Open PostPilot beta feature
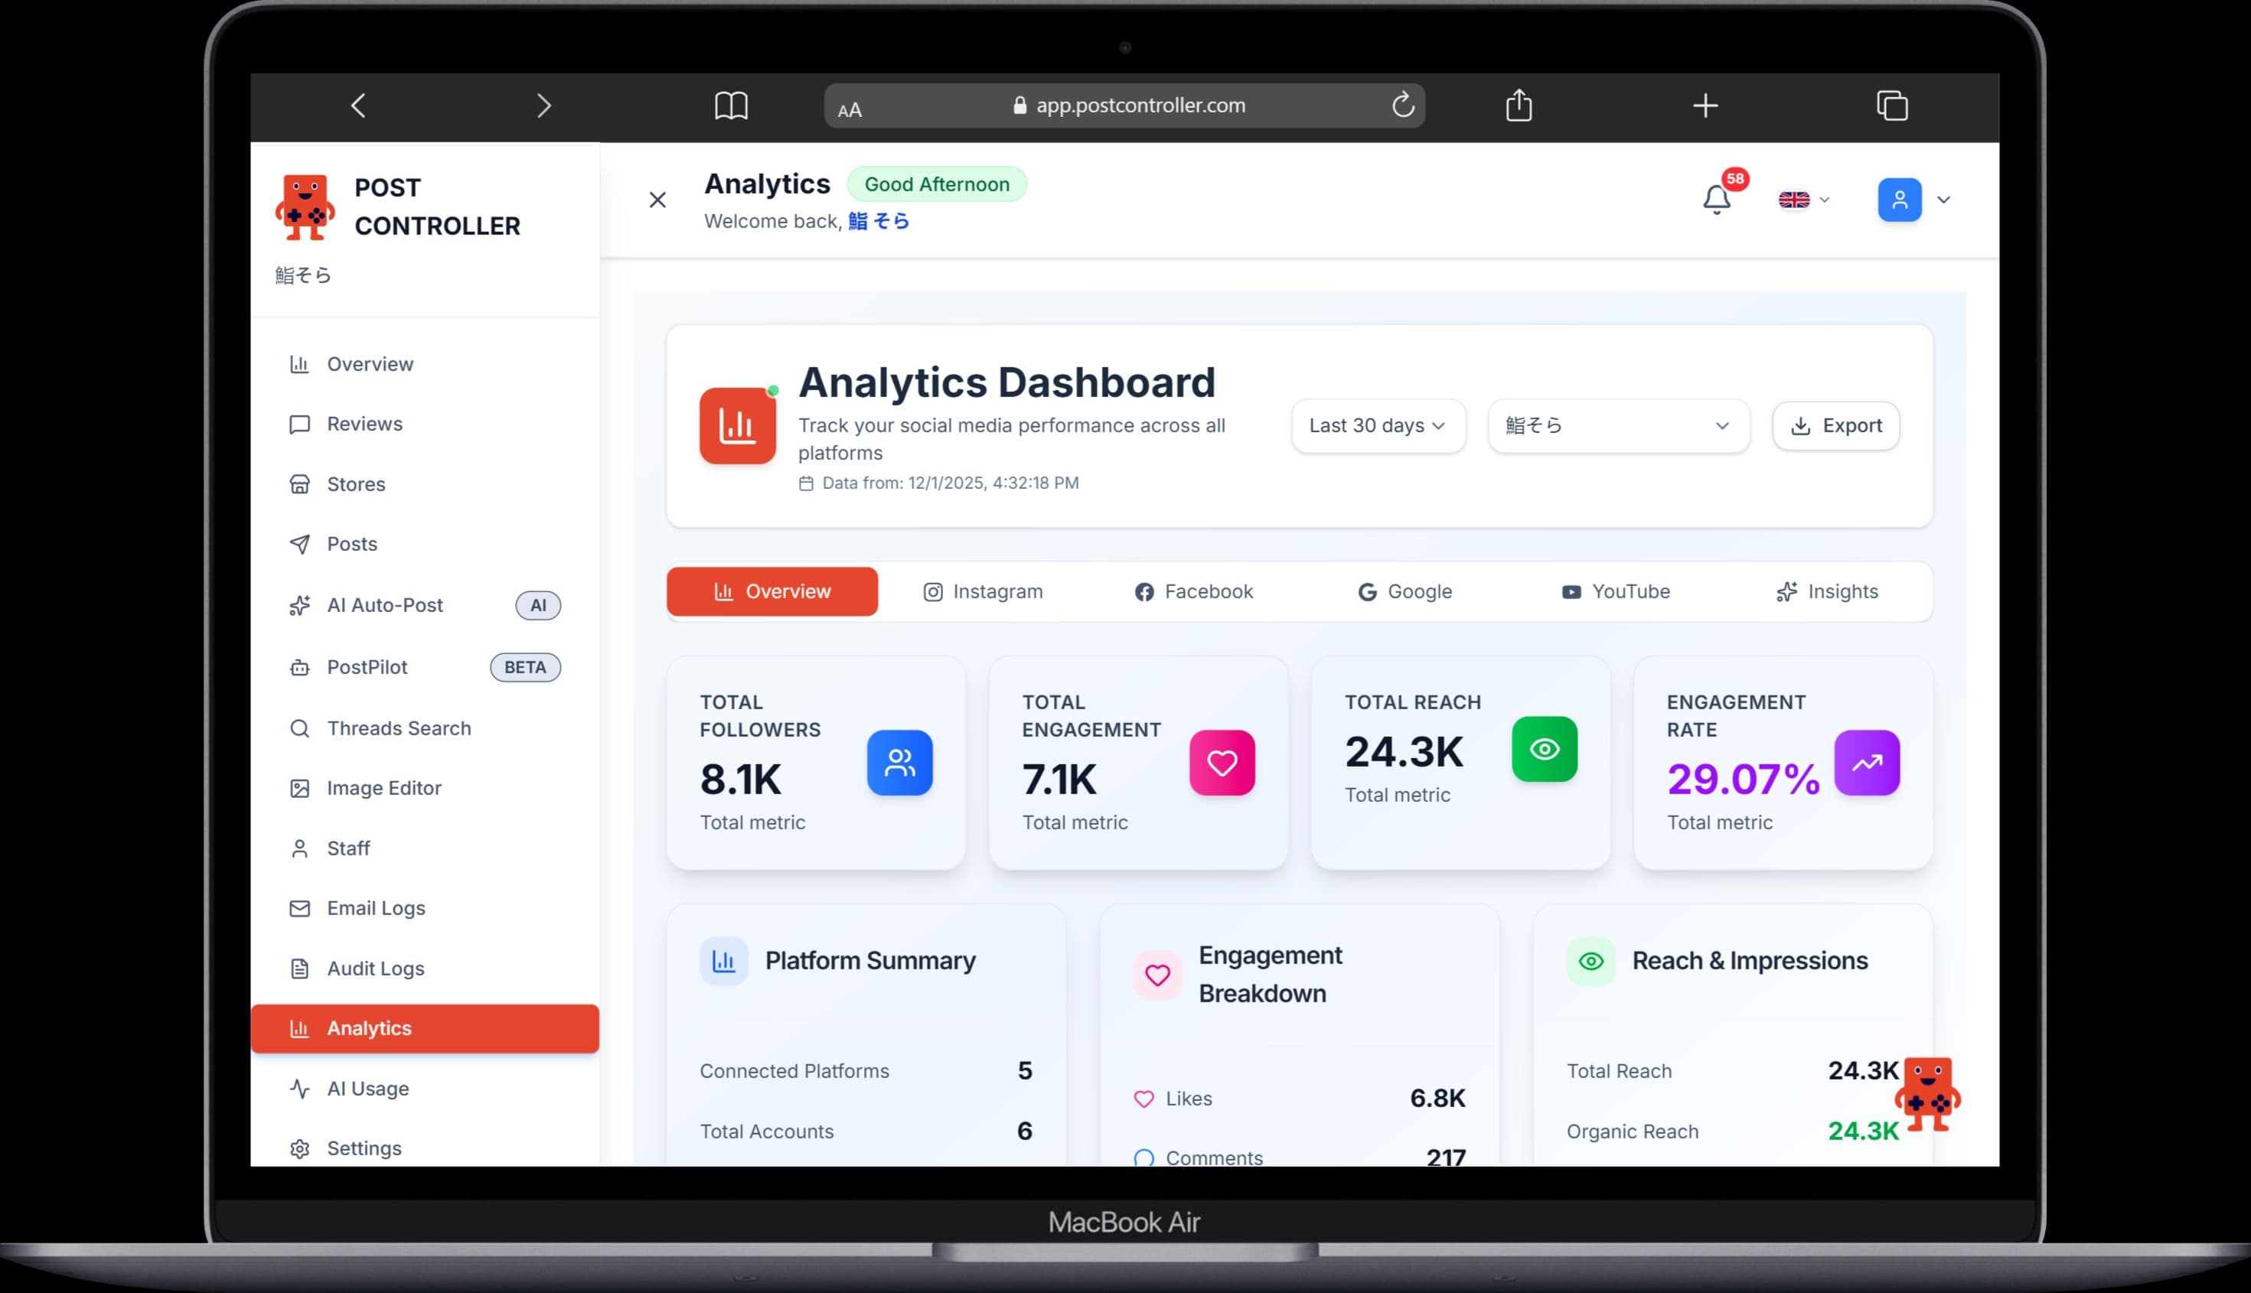This screenshot has height=1293, width=2251. click(367, 667)
